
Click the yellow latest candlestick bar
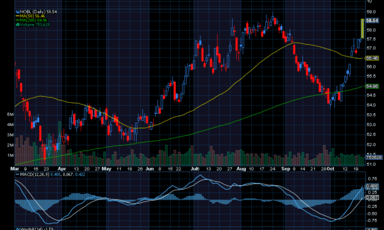363,29
